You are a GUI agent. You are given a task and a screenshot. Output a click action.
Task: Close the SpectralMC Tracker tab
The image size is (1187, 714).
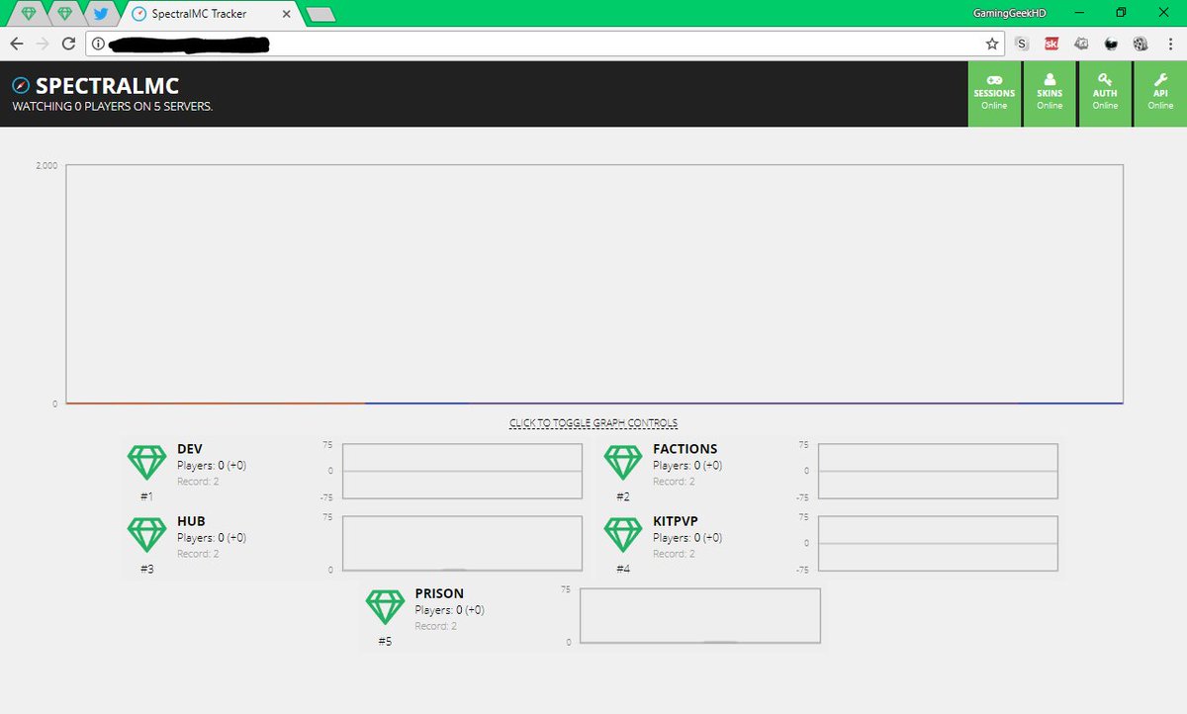[286, 14]
